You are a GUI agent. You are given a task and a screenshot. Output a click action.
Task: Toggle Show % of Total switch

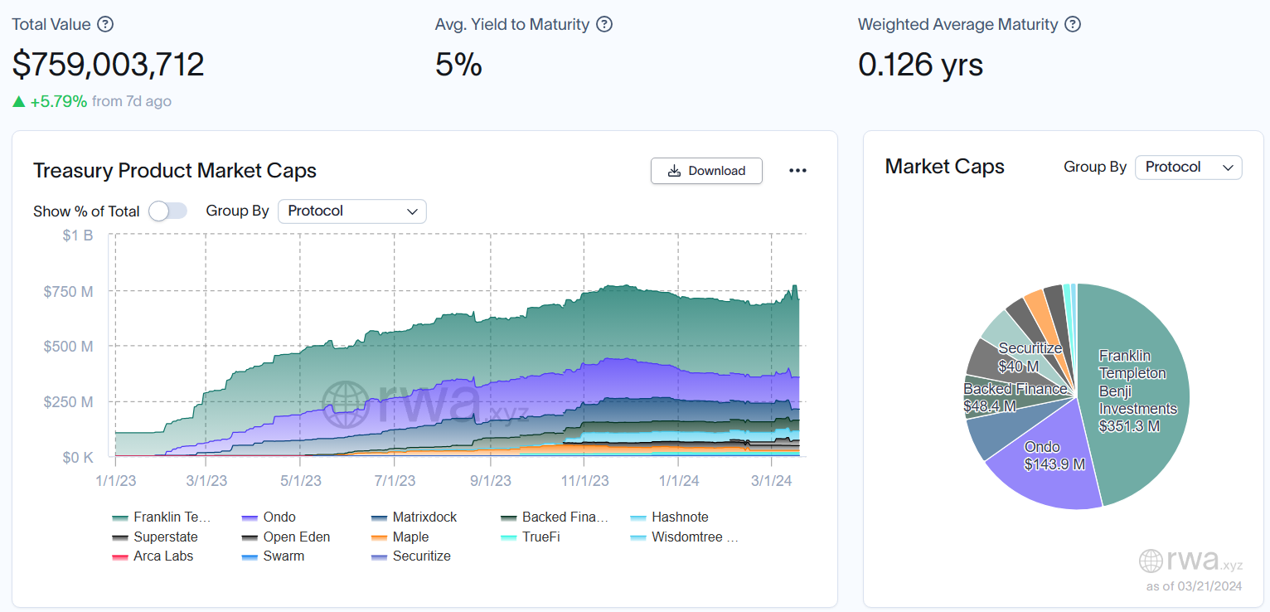[x=167, y=211]
